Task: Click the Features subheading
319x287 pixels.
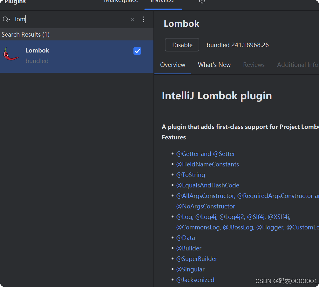Action: [x=174, y=137]
